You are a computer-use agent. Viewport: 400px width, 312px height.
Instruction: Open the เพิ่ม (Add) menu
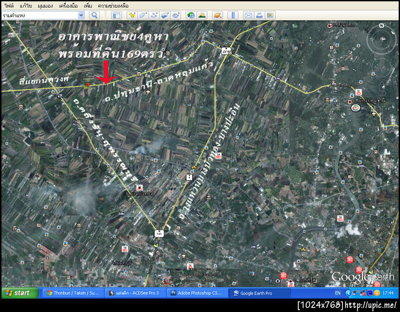pyautogui.click(x=88, y=5)
